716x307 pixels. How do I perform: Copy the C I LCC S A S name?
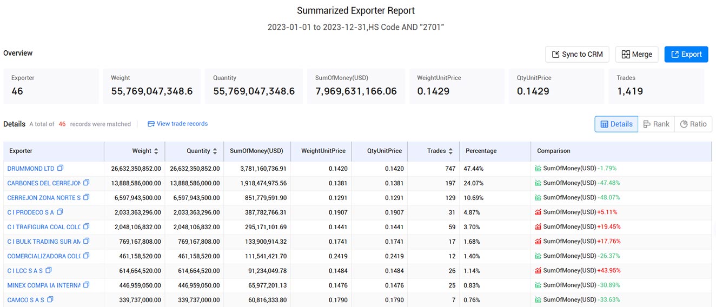pos(49,270)
